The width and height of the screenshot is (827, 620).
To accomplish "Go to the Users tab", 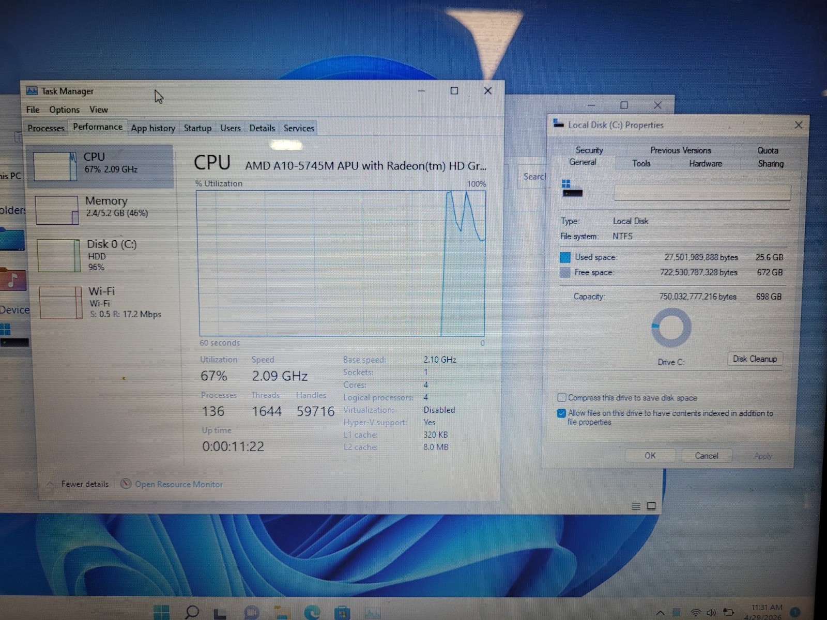I will [230, 128].
